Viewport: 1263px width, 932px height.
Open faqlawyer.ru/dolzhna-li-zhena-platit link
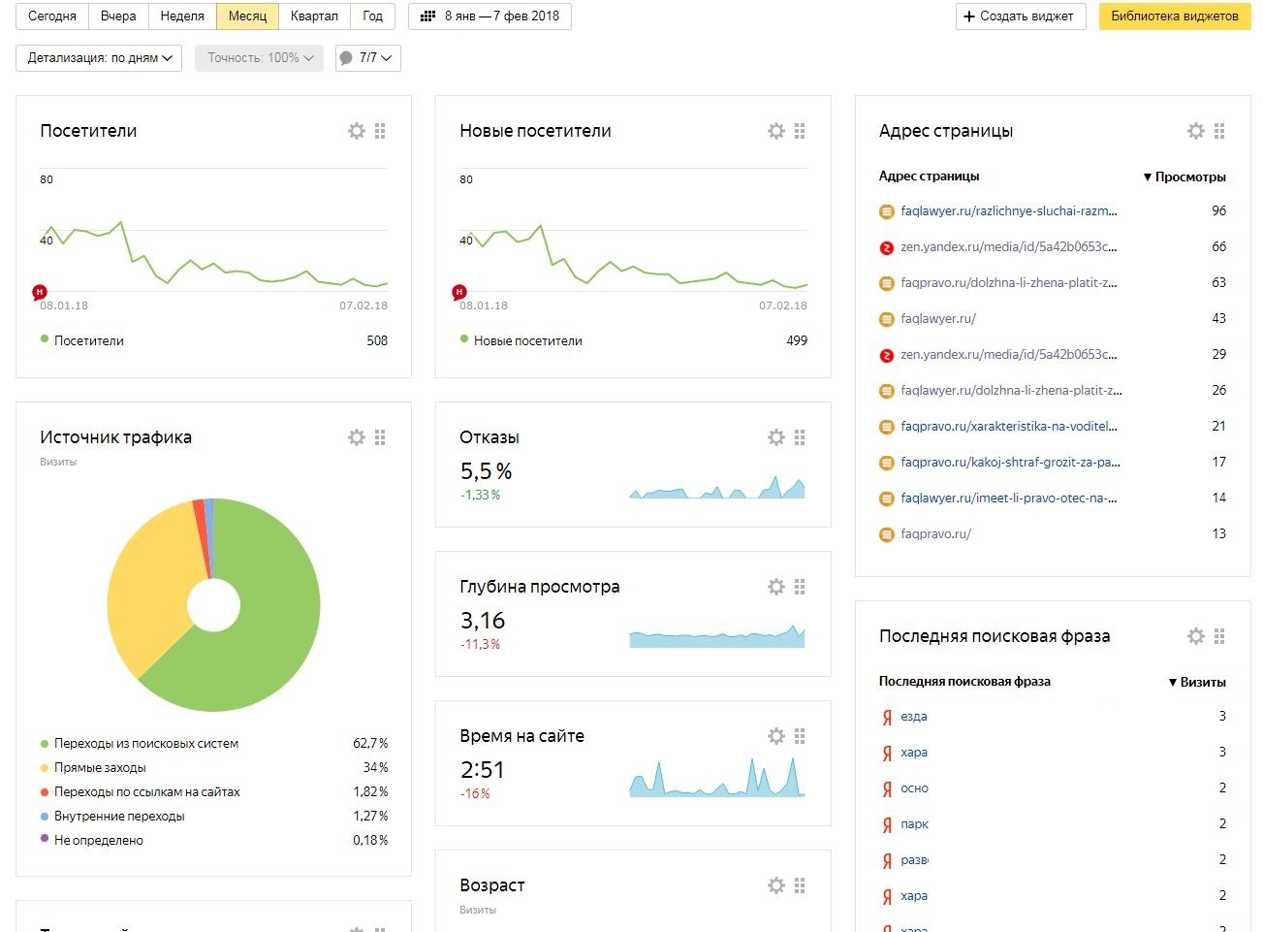1011,391
